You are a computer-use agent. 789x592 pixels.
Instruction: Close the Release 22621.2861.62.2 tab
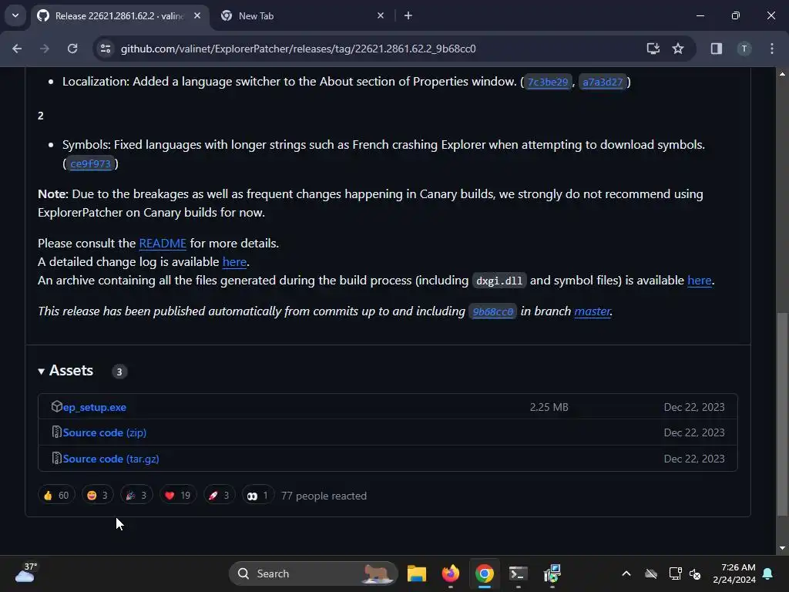197,15
